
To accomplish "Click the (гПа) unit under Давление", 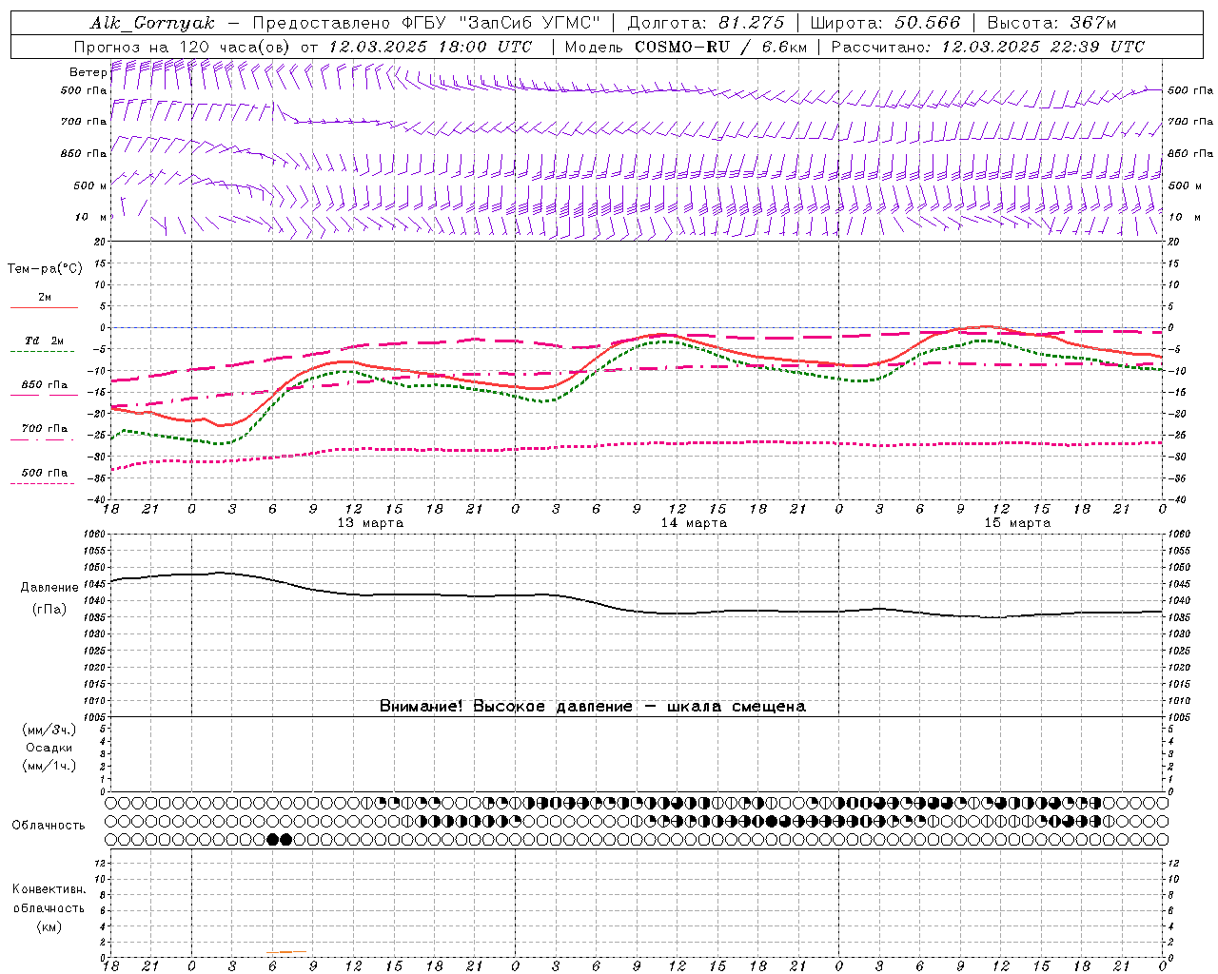I will [x=49, y=609].
